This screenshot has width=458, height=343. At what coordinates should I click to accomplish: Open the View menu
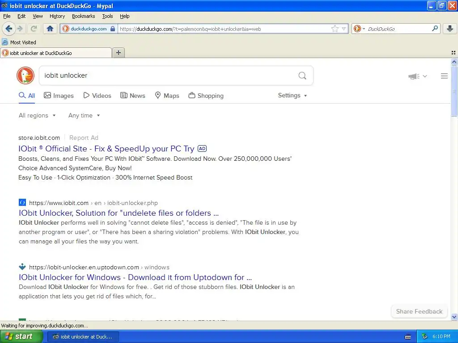click(38, 16)
